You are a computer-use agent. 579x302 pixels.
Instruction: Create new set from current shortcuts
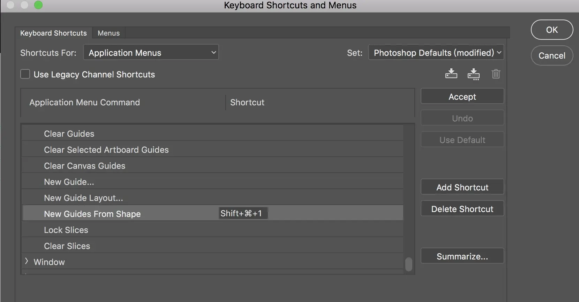[473, 74]
